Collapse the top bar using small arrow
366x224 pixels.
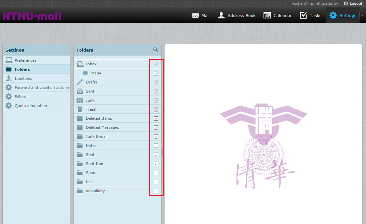pyautogui.click(x=362, y=15)
